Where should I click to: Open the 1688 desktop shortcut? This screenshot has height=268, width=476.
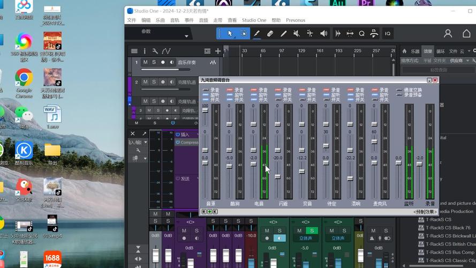[x=52, y=259]
